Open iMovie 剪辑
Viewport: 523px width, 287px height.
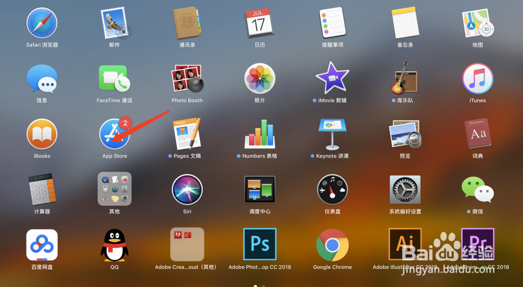(332, 79)
